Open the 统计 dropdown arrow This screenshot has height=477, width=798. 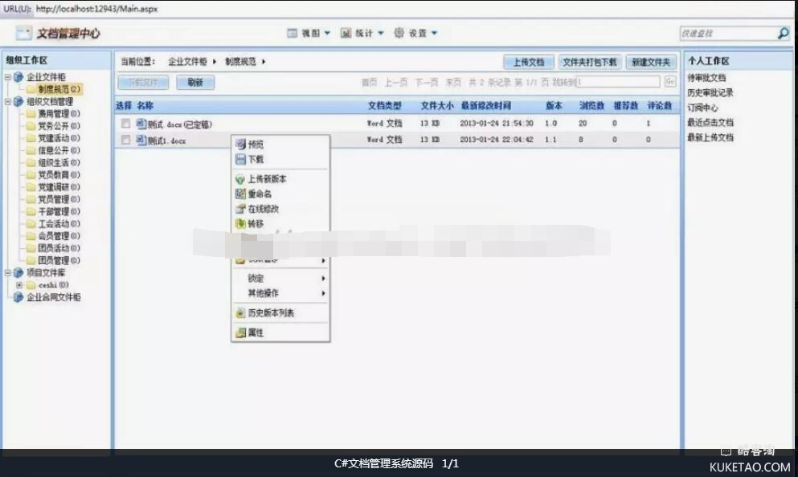point(381,33)
